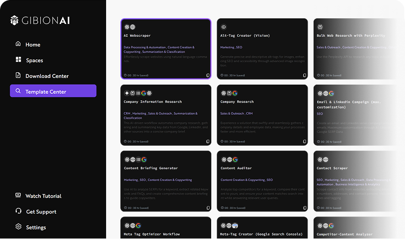Click the eye icon on Alt-Tag Creator card
The image size is (405, 239).
[x=223, y=27]
